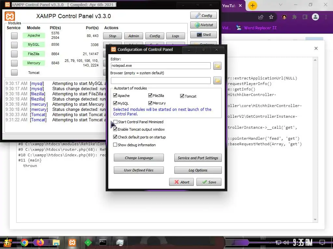The width and height of the screenshot is (333, 249).
Task: Enable Start Control Panel Minimized
Action: point(115,122)
